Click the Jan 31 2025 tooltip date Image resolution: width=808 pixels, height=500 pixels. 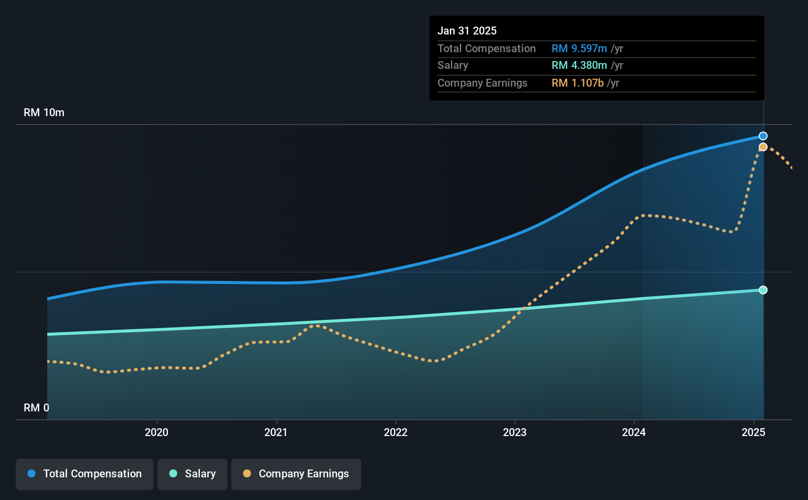467,31
